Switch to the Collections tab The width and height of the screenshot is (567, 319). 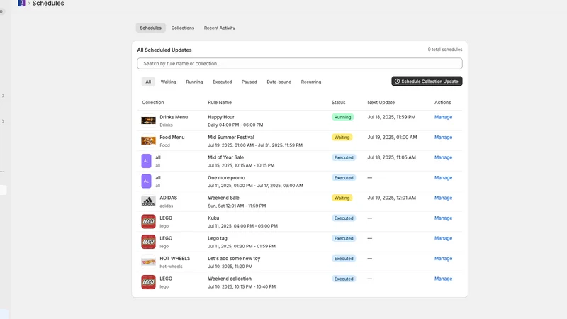183,28
